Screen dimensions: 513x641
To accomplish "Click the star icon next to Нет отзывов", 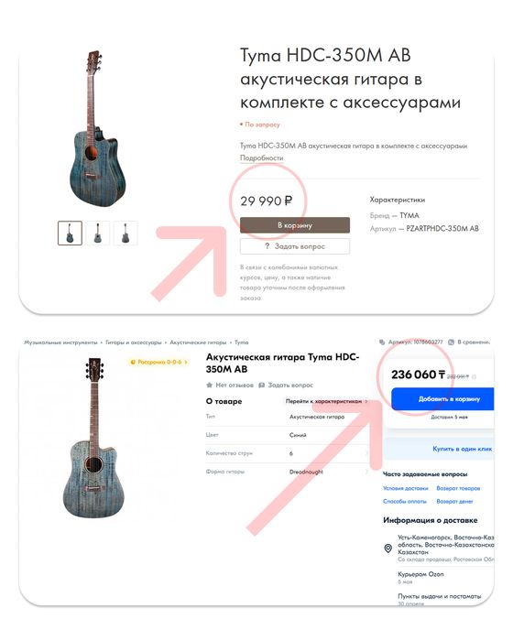I will pos(210,386).
